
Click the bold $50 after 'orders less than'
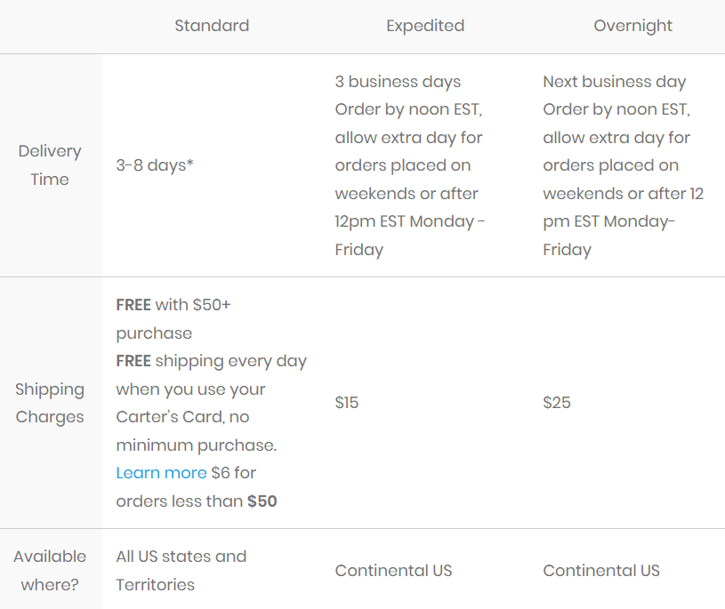(262, 501)
